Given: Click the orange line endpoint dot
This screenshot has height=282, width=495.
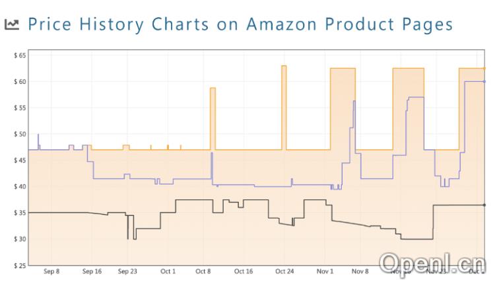Looking at the screenshot, I should [x=484, y=68].
